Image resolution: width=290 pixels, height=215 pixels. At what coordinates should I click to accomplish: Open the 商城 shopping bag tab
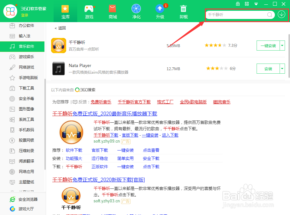pos(113,11)
